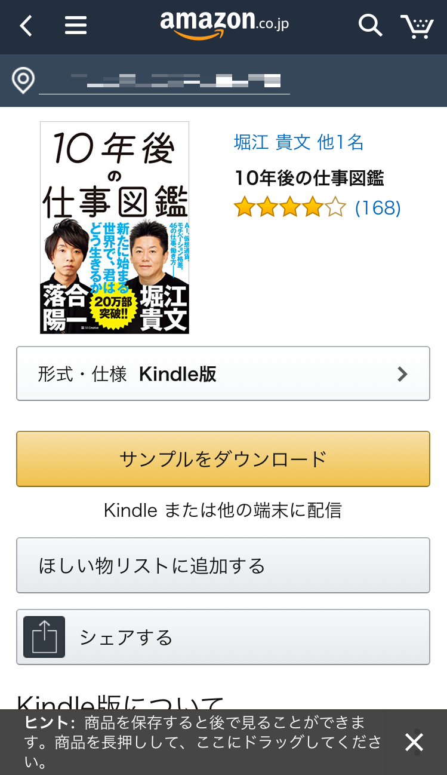Image resolution: width=447 pixels, height=775 pixels.
Task: Tap the book title 10年後の仕事図鑑
Action: tap(310, 178)
